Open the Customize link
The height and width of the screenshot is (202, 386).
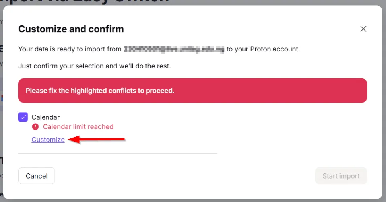48,140
